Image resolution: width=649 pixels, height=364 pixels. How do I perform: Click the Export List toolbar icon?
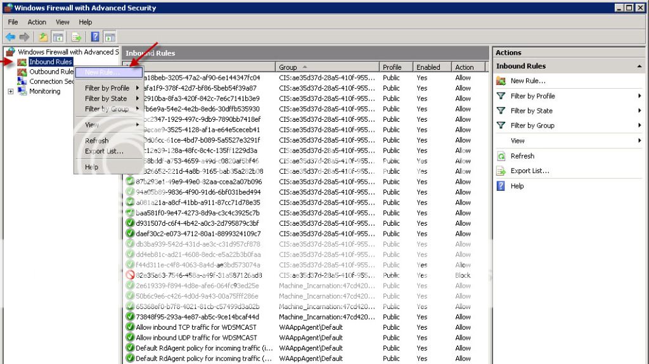77,37
